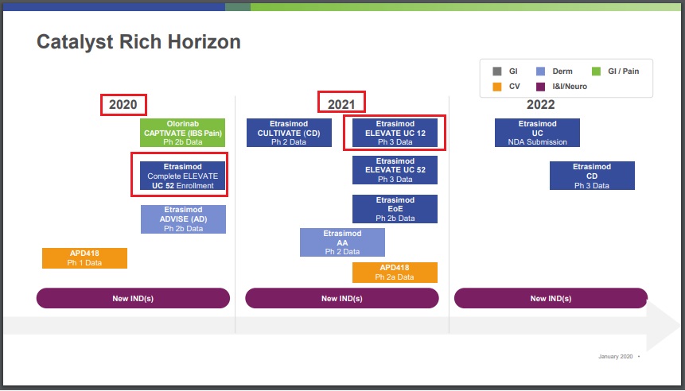Click the Catalyst Rich Horizon slide title
Image resolution: width=685 pixels, height=391 pixels.
(138, 42)
